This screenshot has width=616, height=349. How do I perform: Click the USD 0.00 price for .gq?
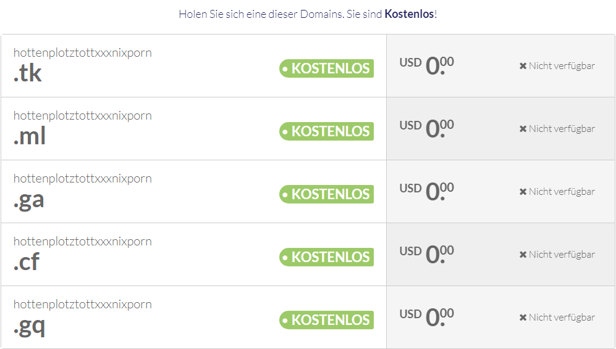click(x=427, y=316)
